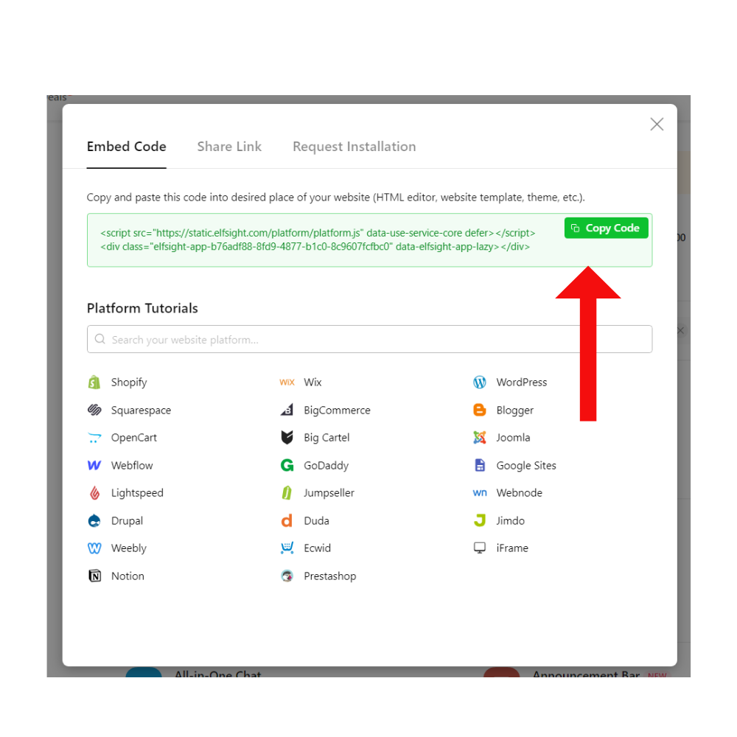Open the iFrame tutorial link
This screenshot has width=737, height=737.
point(512,548)
